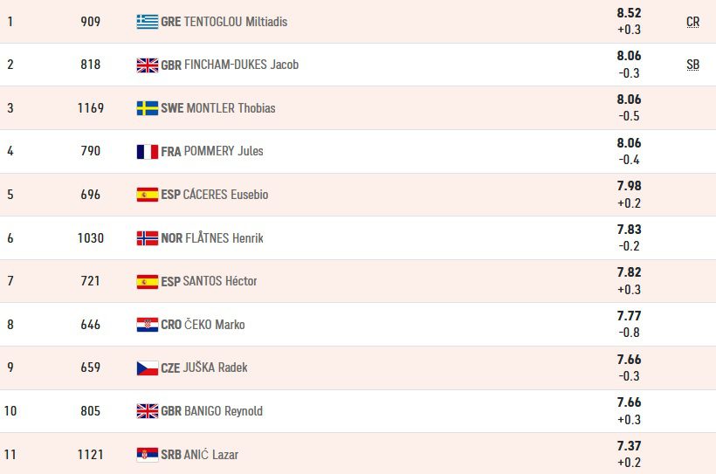Click the Greece flag icon
This screenshot has height=474, width=716.
pos(147,22)
